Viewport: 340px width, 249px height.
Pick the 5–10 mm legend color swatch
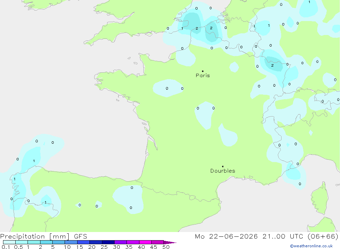click(58, 242)
